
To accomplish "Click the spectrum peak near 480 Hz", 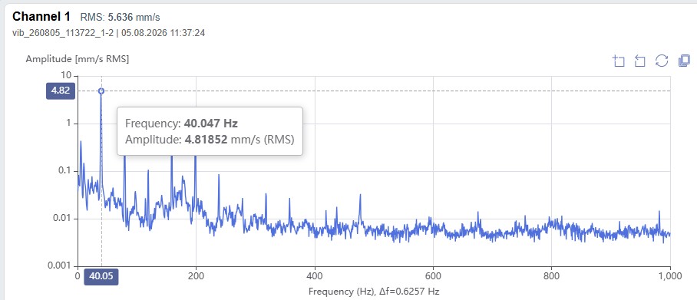I will (360, 195).
